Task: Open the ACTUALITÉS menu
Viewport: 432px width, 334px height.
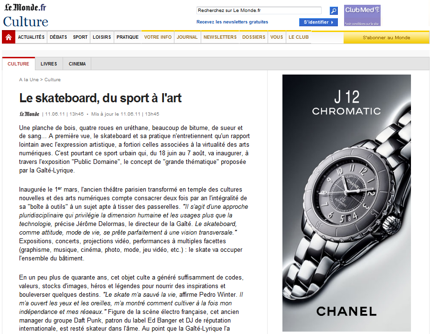Action: pos(31,37)
